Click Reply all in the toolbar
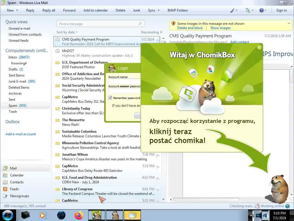Viewport: 294px width, 221px height. coord(49,10)
